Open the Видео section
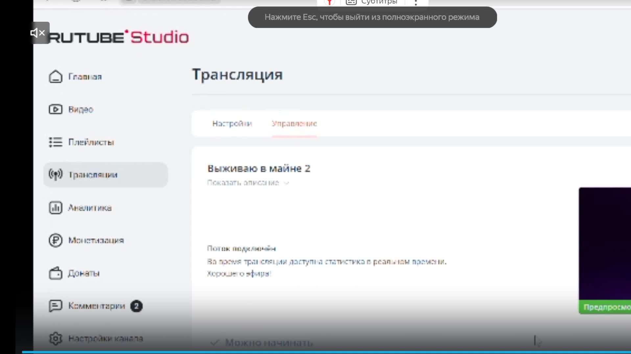Viewport: 631px width, 354px height. click(81, 109)
